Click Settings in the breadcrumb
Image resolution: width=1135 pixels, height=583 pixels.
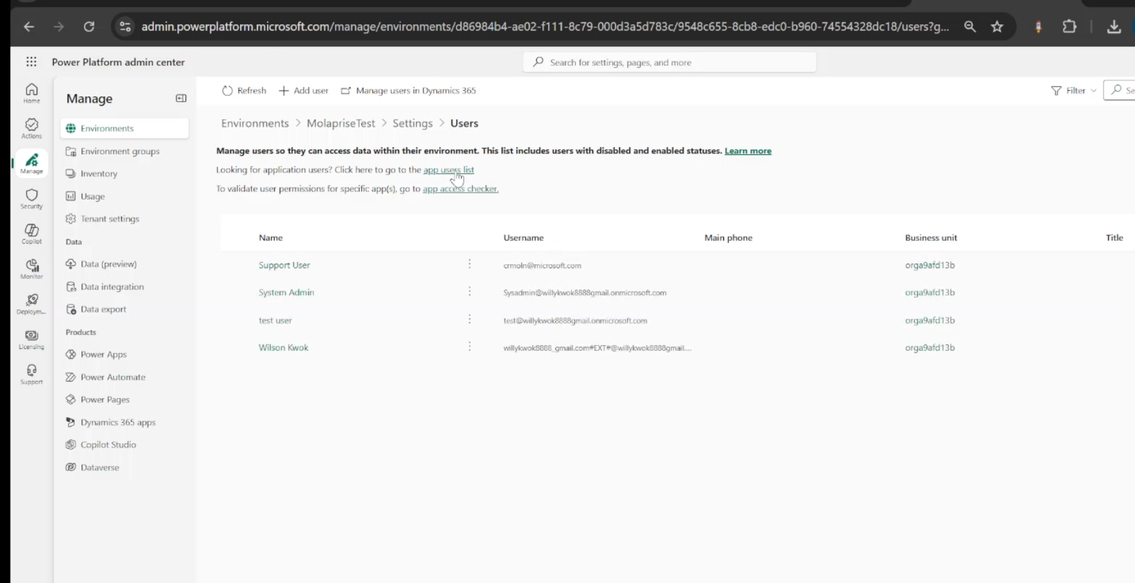coord(412,123)
